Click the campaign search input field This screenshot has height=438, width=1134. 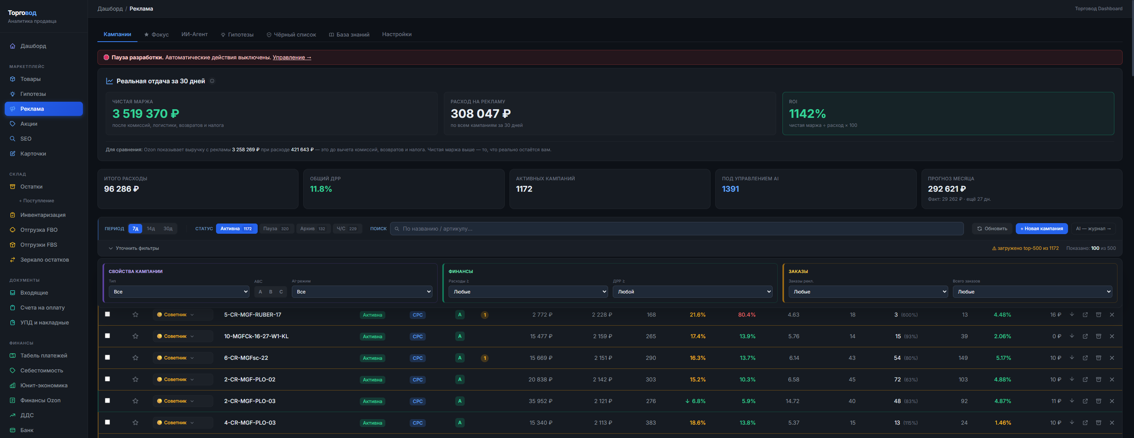click(x=676, y=229)
